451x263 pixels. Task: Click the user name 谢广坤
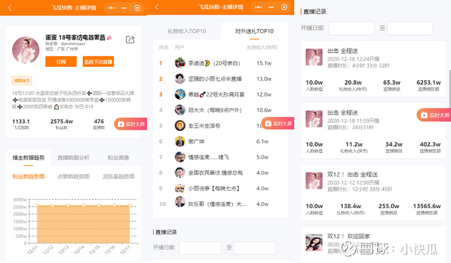tap(196, 142)
